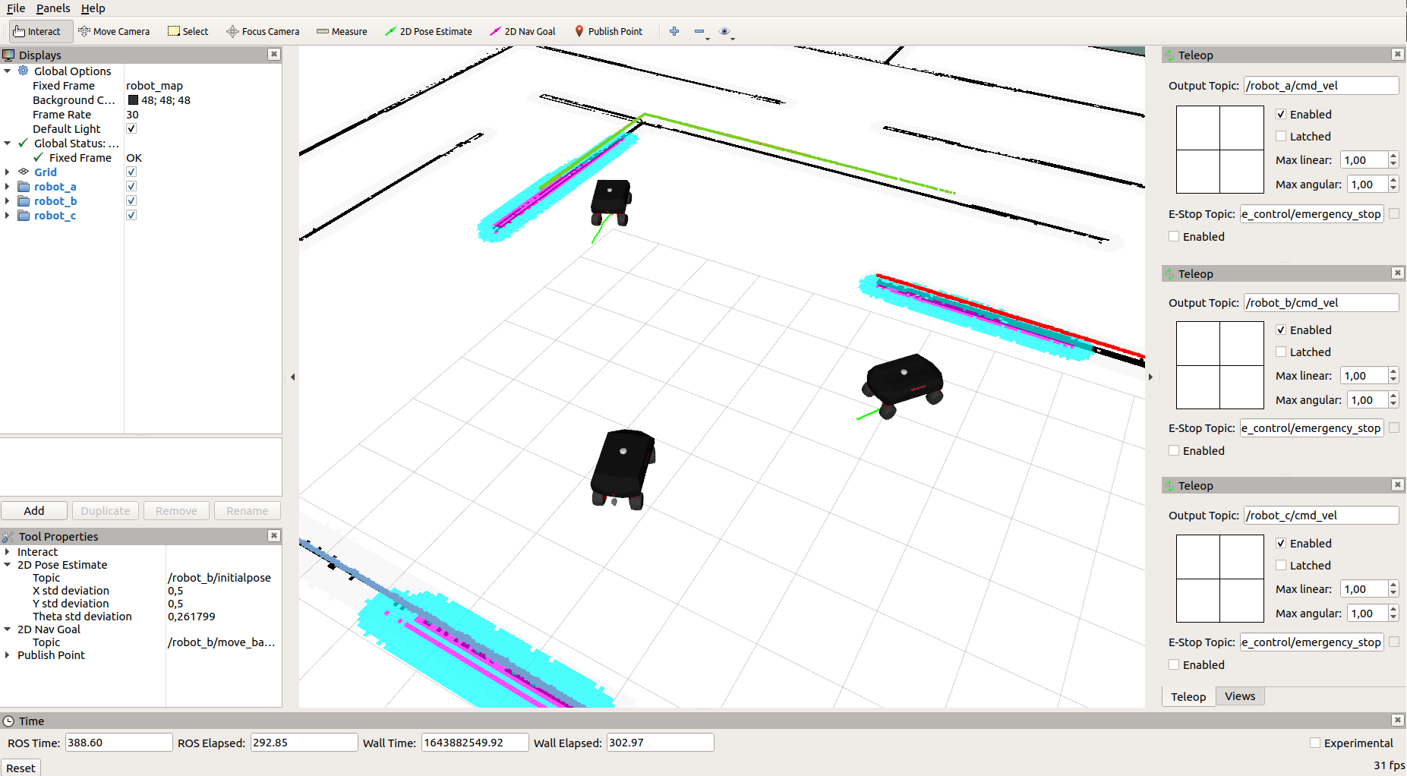Activate the Focus Camera tool
Screen dimensions: 1407x776
coord(263,31)
